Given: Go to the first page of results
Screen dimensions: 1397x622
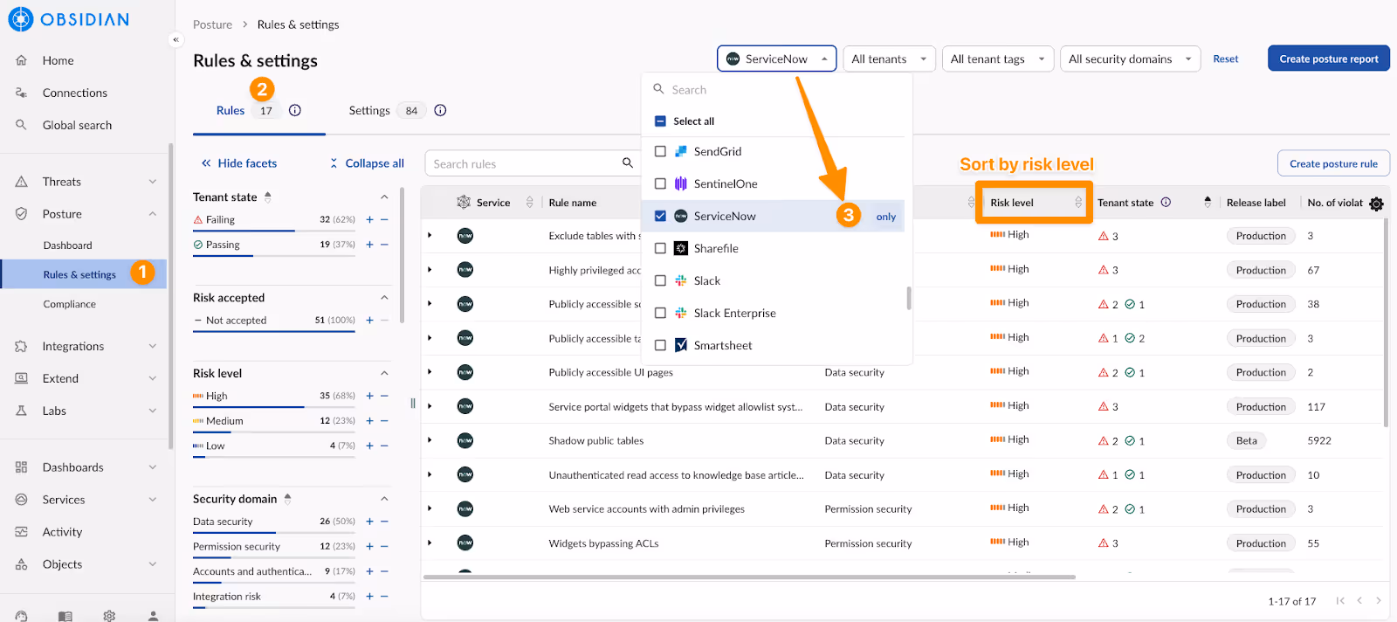Looking at the screenshot, I should [1340, 600].
